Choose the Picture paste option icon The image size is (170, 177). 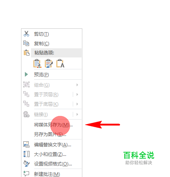49,63
